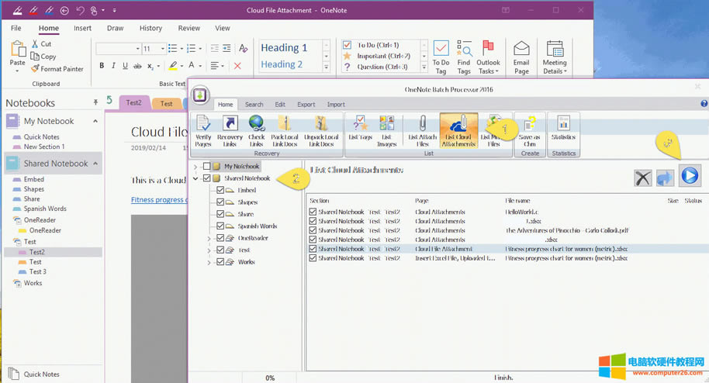Screen dimensions: 709x383
Task: Check the My Notebook checkbox
Action: [206, 167]
